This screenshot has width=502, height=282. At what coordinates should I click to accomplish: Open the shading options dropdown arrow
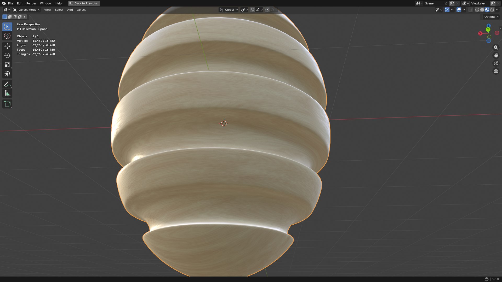click(497, 10)
